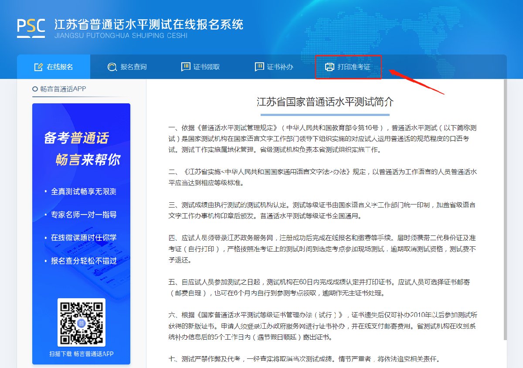Click the printer icon beside 打印准考证
Viewport: 523px width, 368px height.
click(x=329, y=67)
